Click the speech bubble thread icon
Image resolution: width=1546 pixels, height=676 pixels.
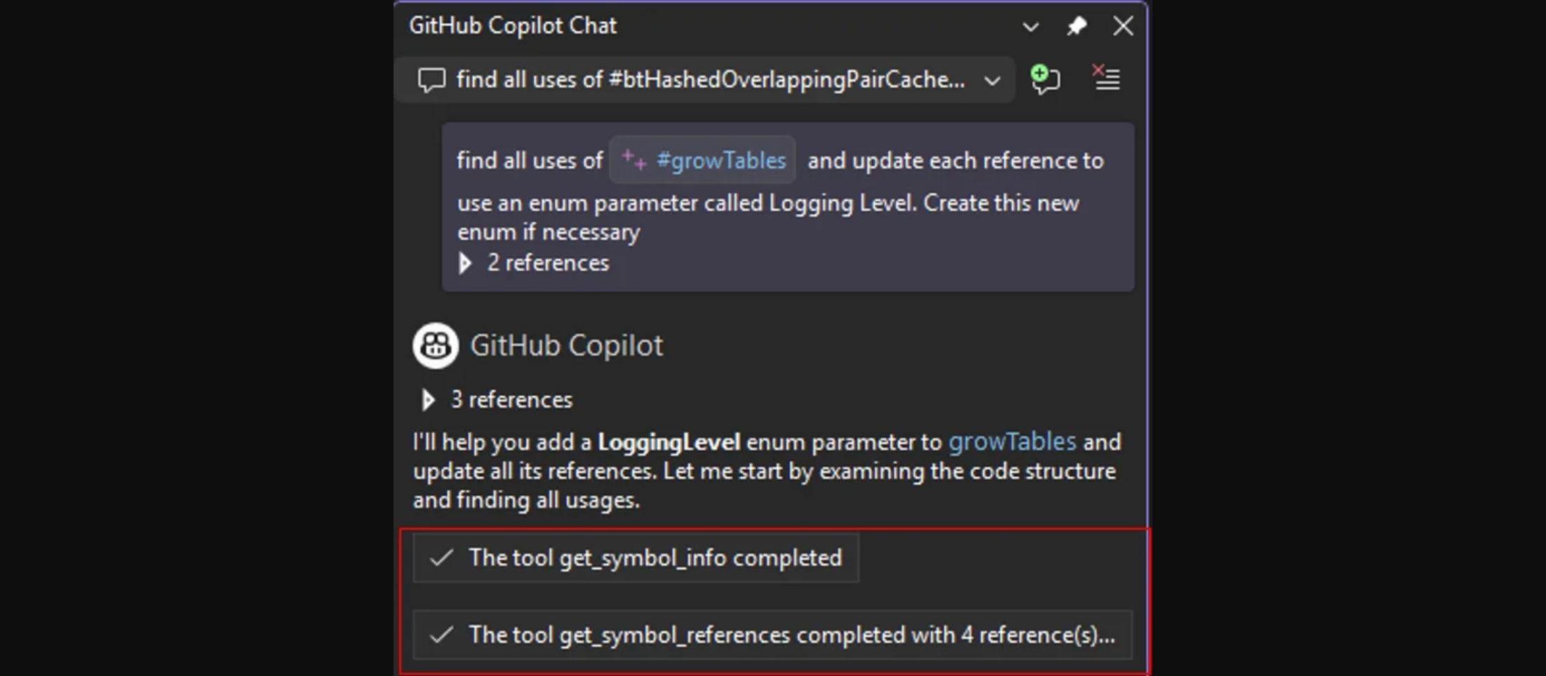click(x=431, y=80)
